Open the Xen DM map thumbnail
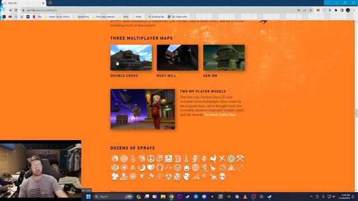Viewport: 358px width, 201px height. [224, 58]
